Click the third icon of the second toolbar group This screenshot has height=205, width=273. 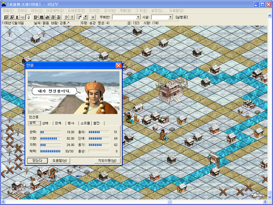[47, 17]
